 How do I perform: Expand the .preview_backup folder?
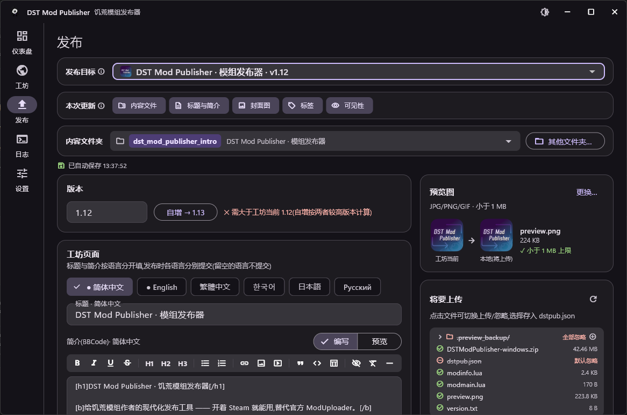pyautogui.click(x=440, y=337)
